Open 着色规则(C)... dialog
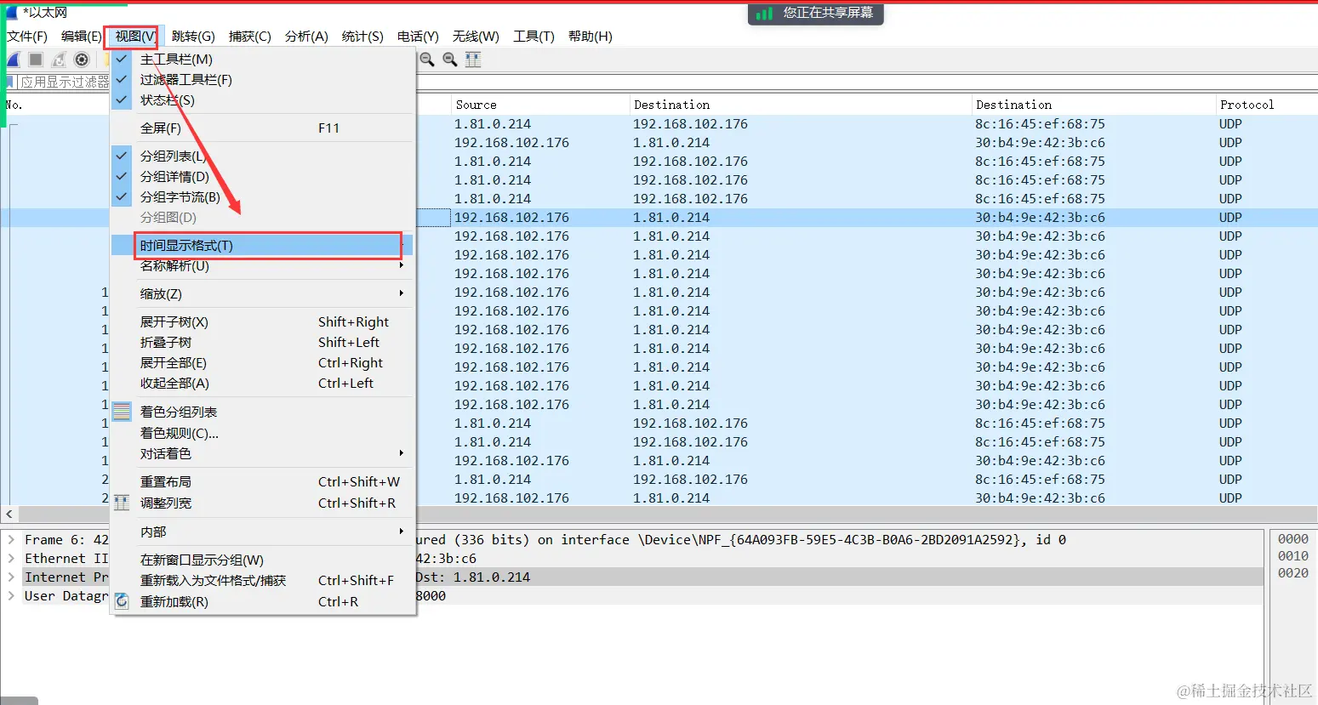The height and width of the screenshot is (705, 1318). 262,434
